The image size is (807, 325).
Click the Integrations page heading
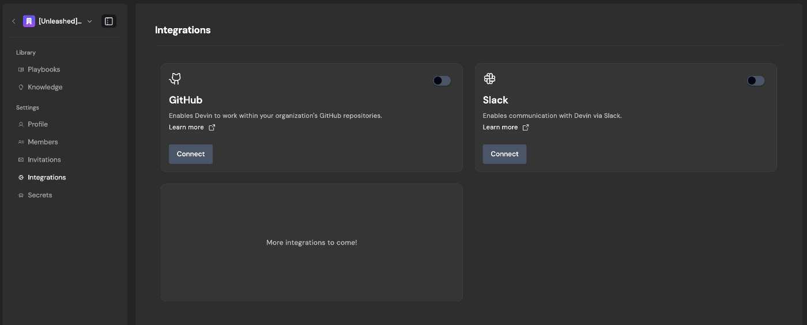tap(183, 30)
